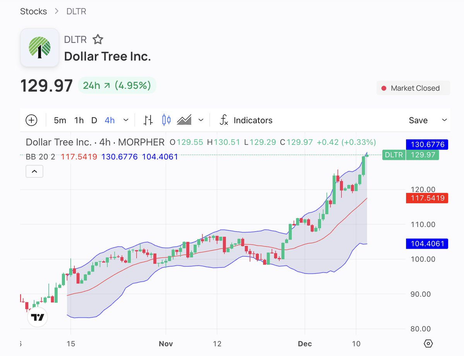Click the upper band value label 130.6776
Viewport: 464px width, 356px height.
coord(427,144)
